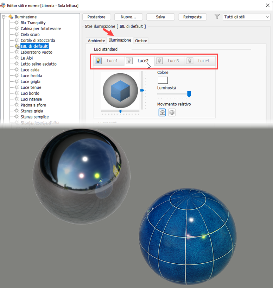The width and height of the screenshot is (273, 288).
Task: Click the Reimposta button
Action: (x=192, y=17)
